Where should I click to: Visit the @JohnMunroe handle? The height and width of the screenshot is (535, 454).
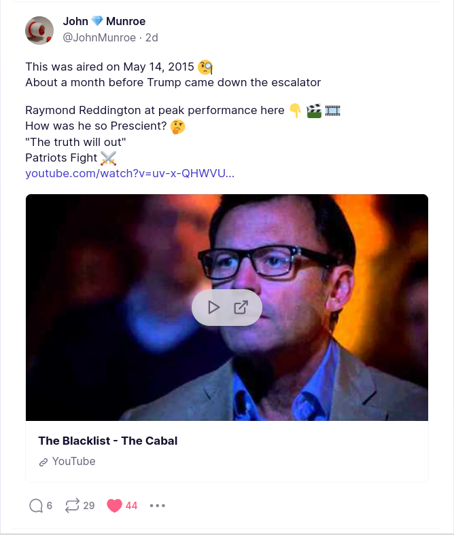pyautogui.click(x=99, y=37)
